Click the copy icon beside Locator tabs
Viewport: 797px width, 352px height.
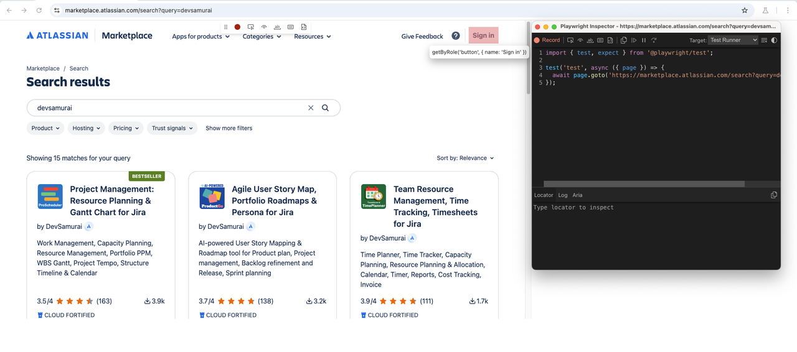[774, 195]
